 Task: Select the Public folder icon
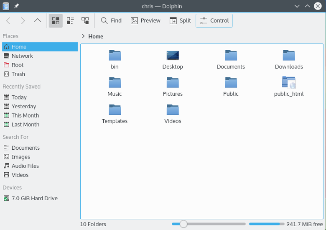click(231, 82)
